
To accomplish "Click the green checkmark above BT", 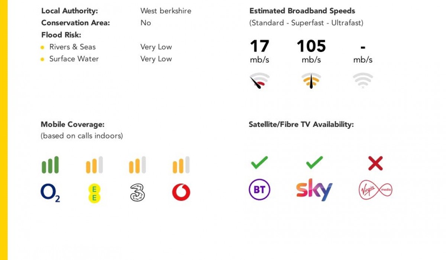I will click(x=259, y=163).
